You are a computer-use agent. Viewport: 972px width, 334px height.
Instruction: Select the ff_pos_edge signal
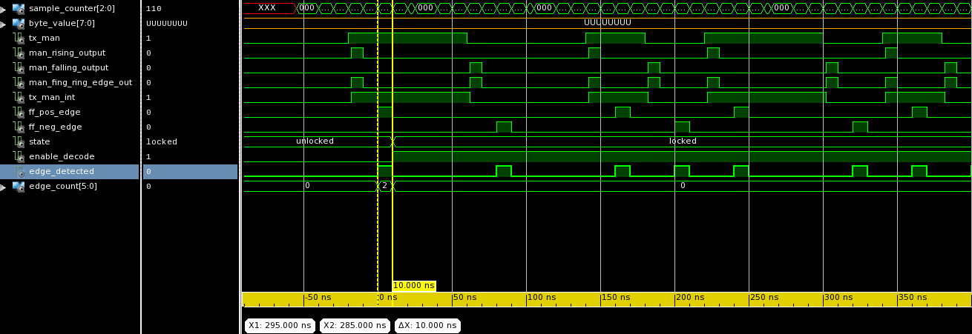54,112
